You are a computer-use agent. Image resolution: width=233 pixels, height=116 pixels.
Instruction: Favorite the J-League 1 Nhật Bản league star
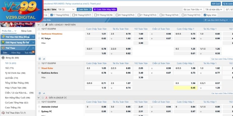43,25
